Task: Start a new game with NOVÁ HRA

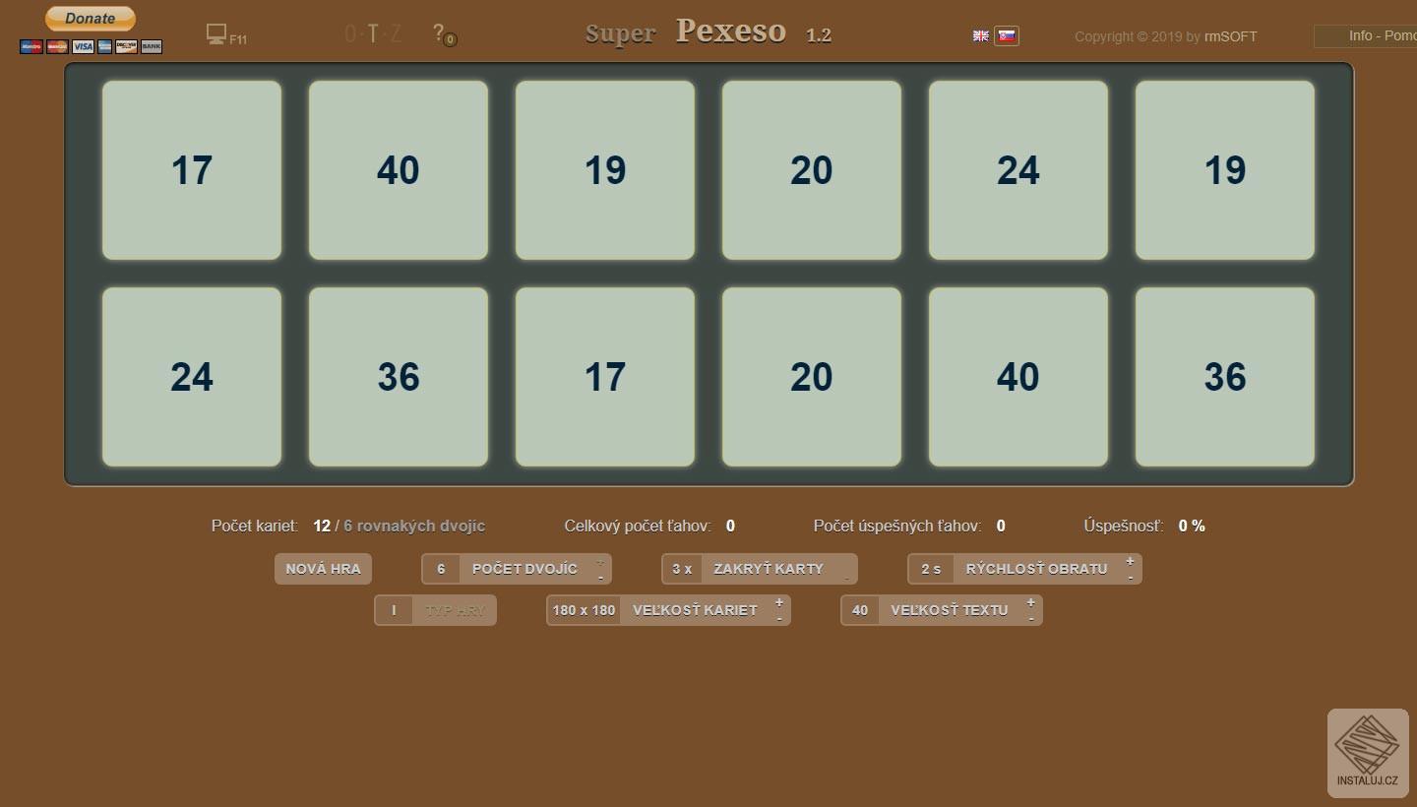Action: 323,569
